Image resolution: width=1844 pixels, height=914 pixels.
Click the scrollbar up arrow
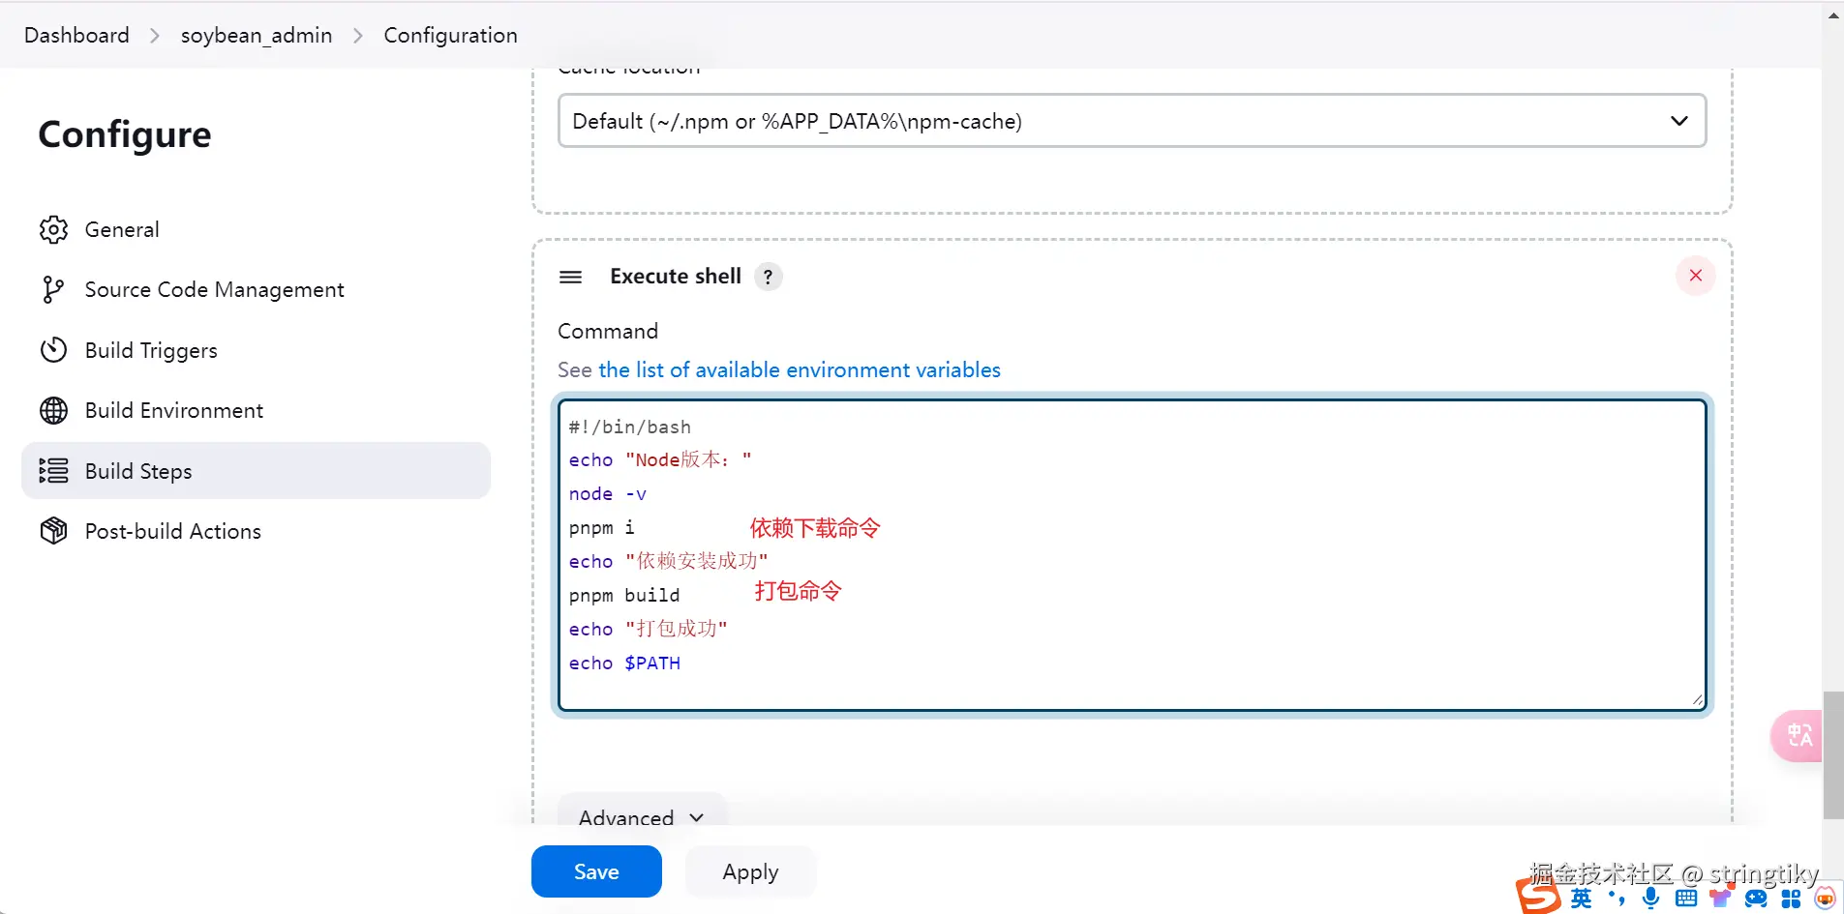click(1833, 15)
